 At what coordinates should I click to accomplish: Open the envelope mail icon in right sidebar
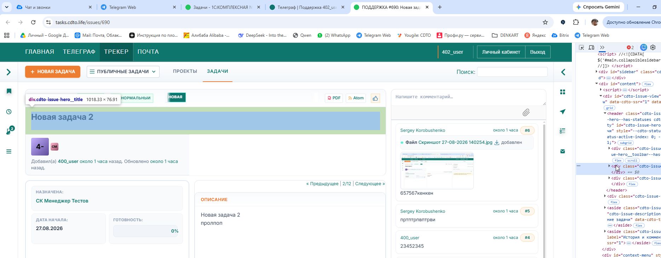point(563,151)
